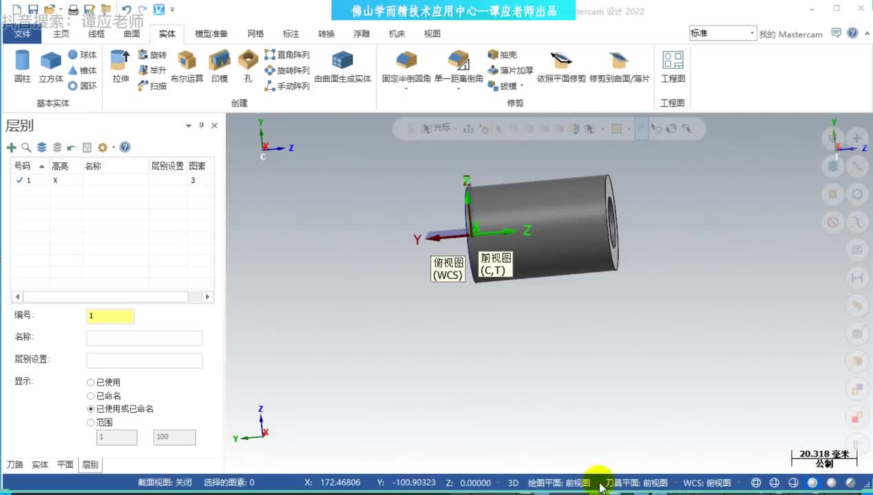
Task: Open the 布尔运算 boolean tool
Action: [x=187, y=67]
